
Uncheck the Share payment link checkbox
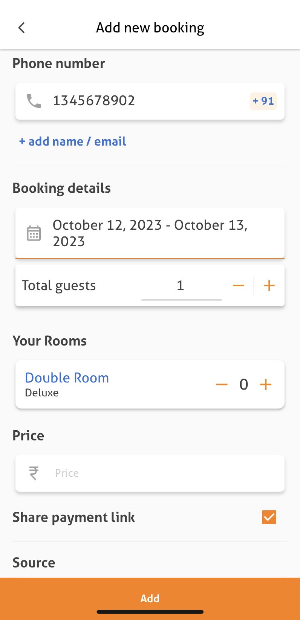coord(269,517)
